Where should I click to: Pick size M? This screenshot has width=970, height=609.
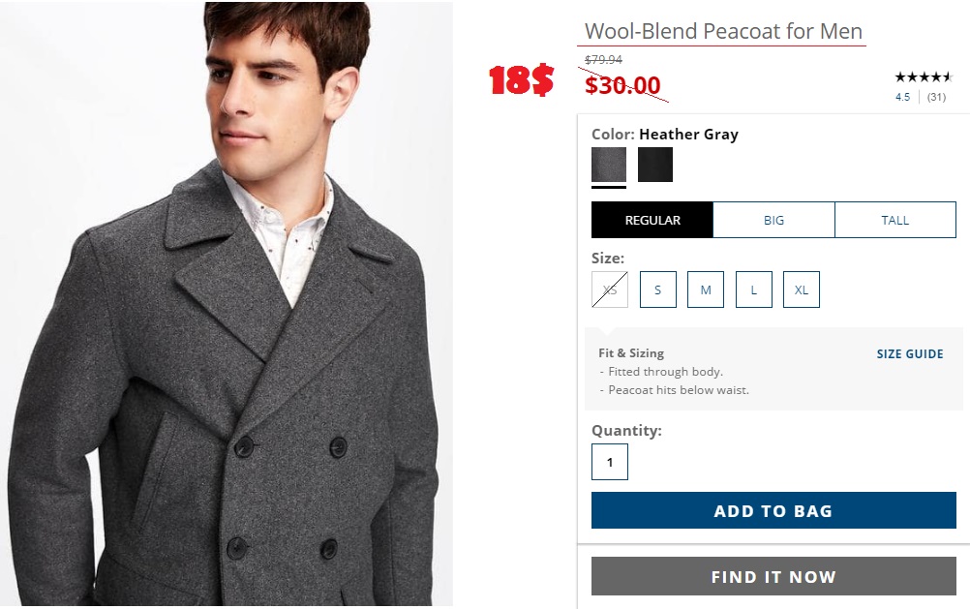(x=706, y=289)
